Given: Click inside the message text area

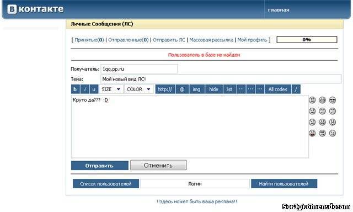Looking at the screenshot, I should pyautogui.click(x=190, y=126).
